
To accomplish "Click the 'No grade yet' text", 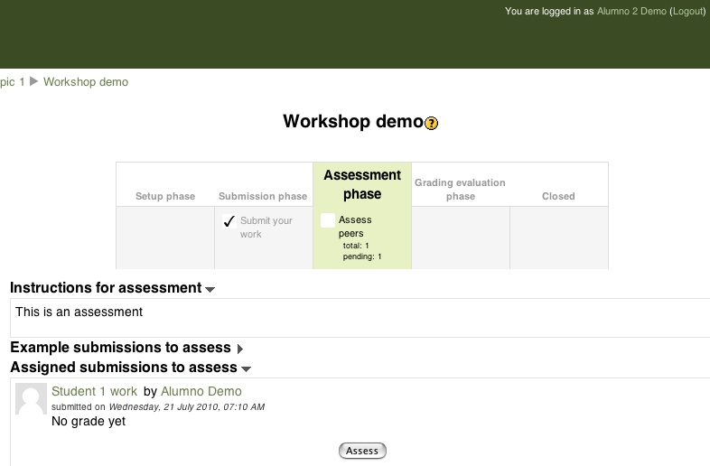I will point(89,421).
